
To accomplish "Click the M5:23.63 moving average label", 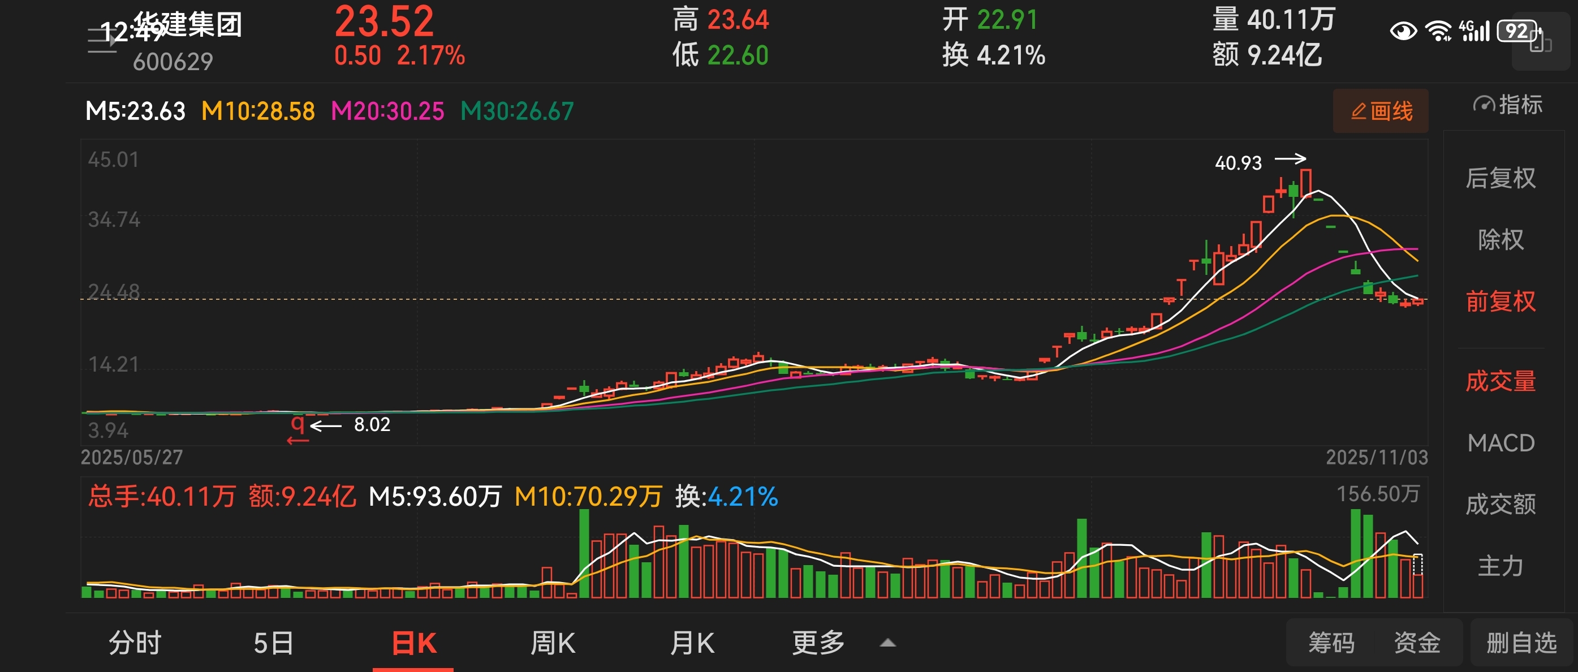I will (135, 111).
